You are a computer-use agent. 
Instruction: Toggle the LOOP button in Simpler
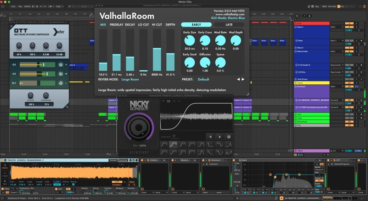(57, 182)
